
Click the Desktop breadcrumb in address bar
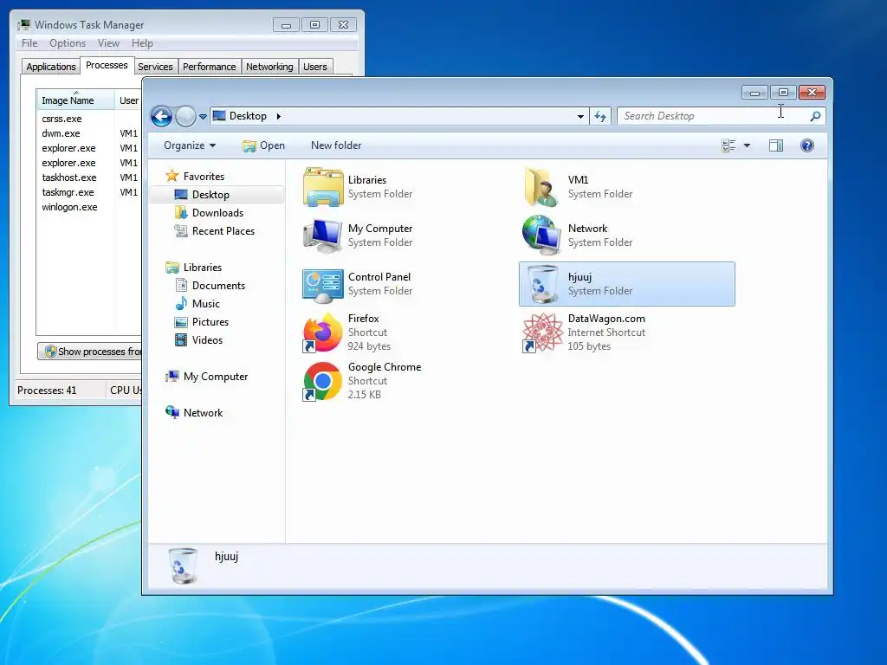point(248,116)
